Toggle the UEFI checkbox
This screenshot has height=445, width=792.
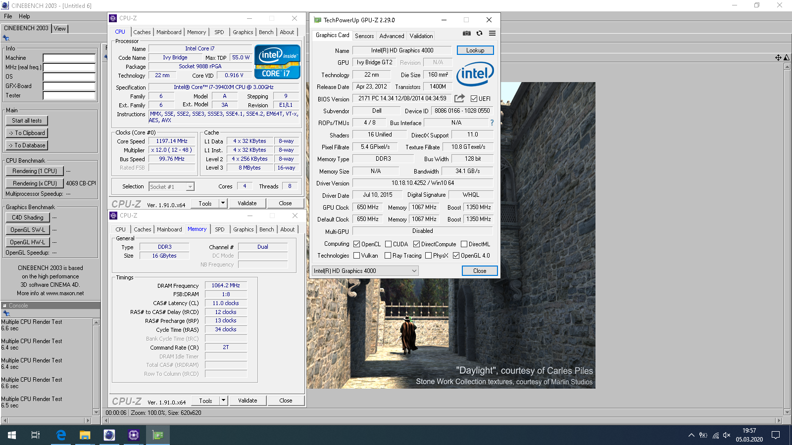tap(474, 98)
